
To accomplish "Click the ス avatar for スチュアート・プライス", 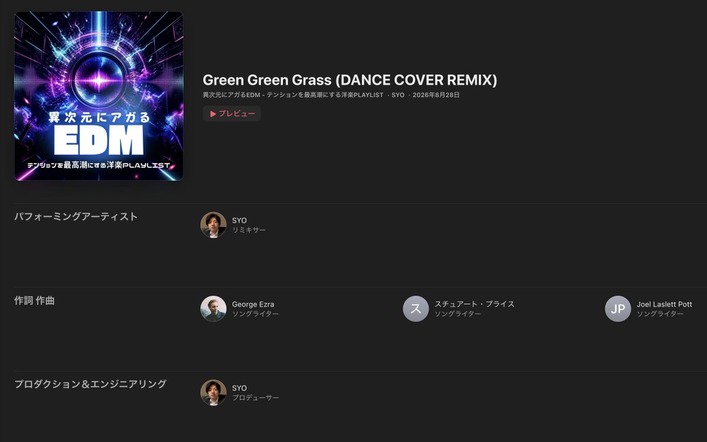I will point(416,309).
